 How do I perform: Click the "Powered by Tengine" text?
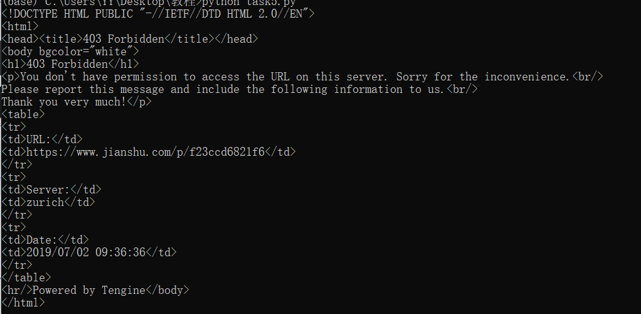click(x=88, y=290)
